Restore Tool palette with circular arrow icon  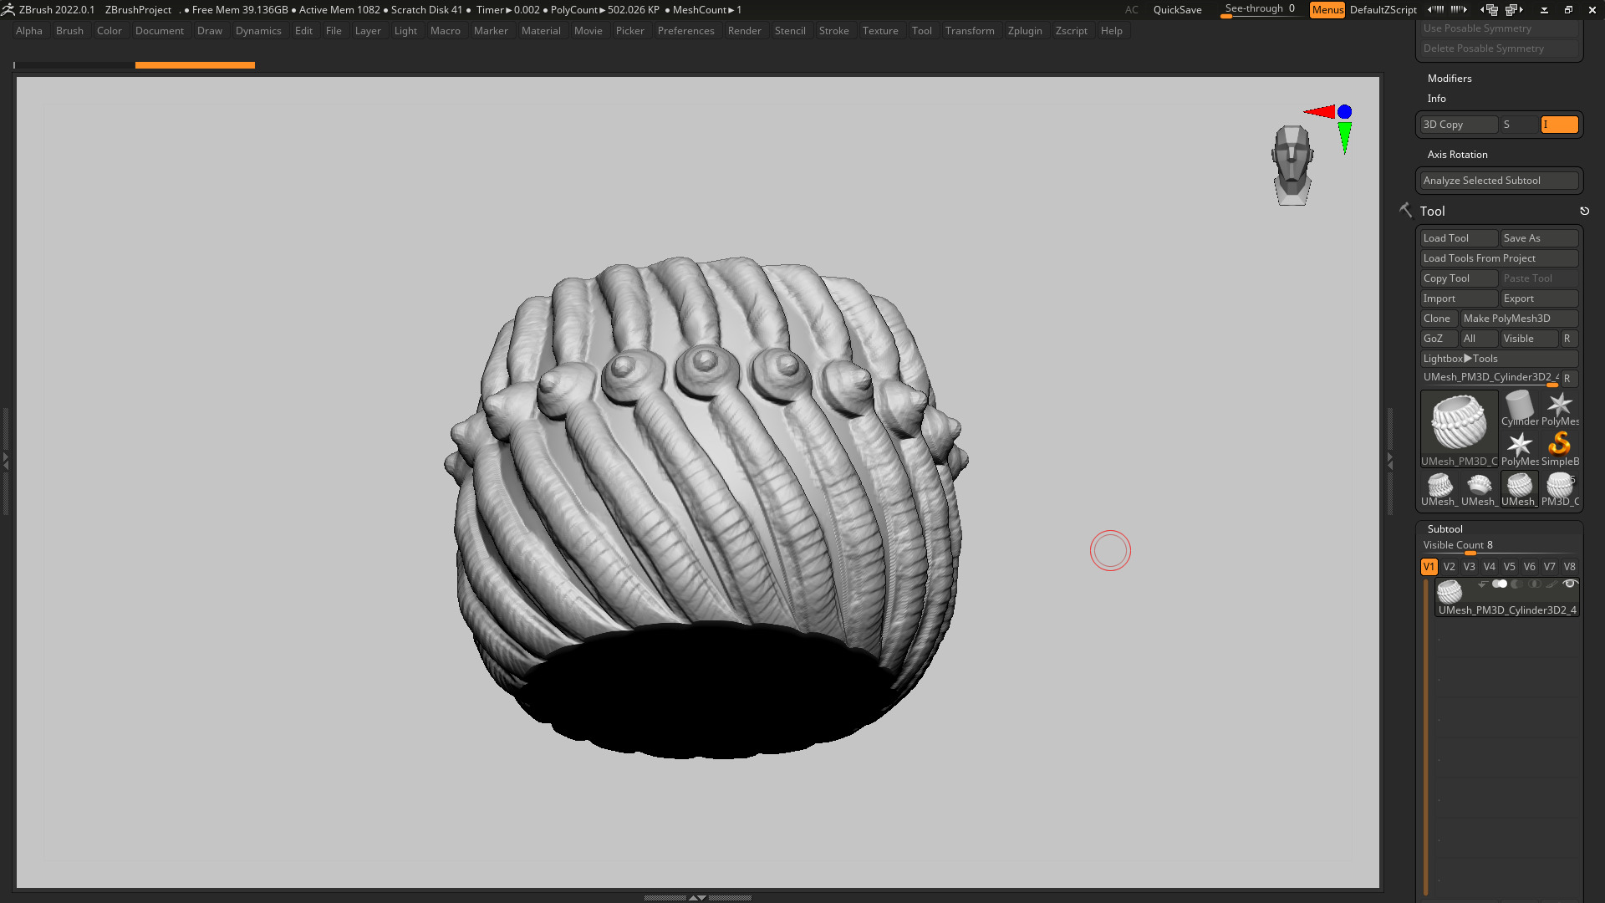(1584, 212)
